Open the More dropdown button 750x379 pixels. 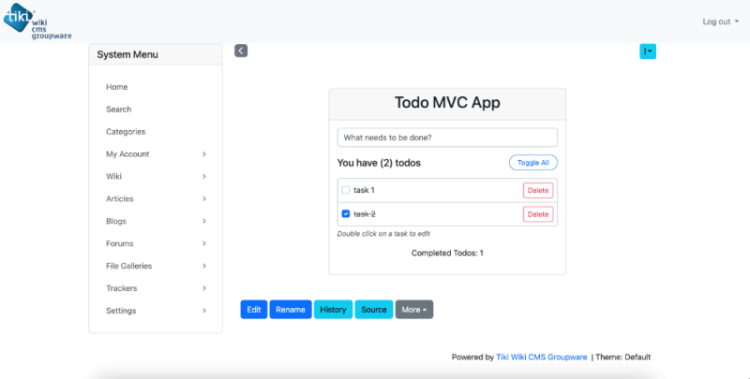[x=414, y=310]
